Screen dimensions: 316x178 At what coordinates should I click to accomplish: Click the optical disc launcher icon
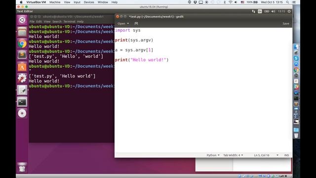[x=22, y=113]
